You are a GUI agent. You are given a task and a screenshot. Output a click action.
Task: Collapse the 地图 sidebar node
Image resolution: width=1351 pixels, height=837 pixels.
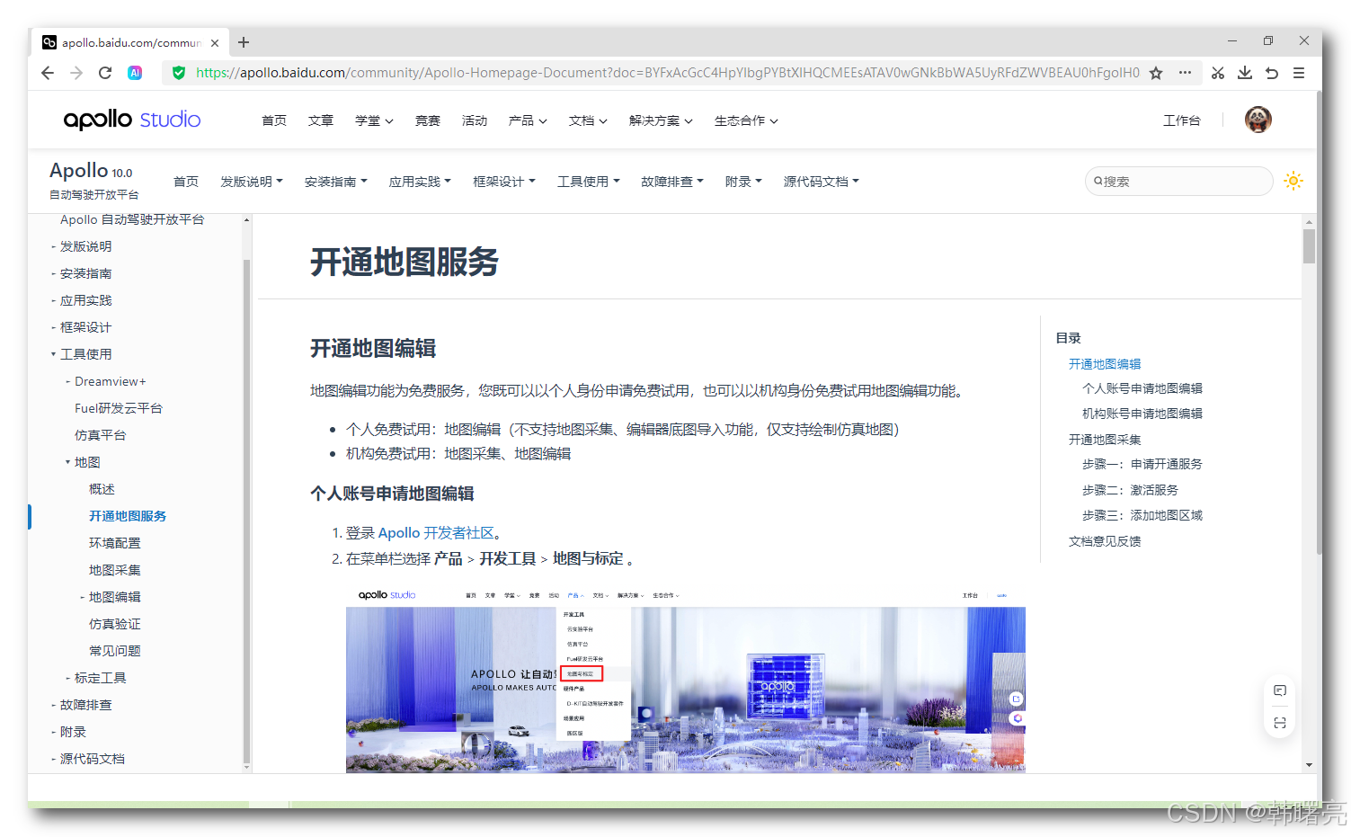87,462
